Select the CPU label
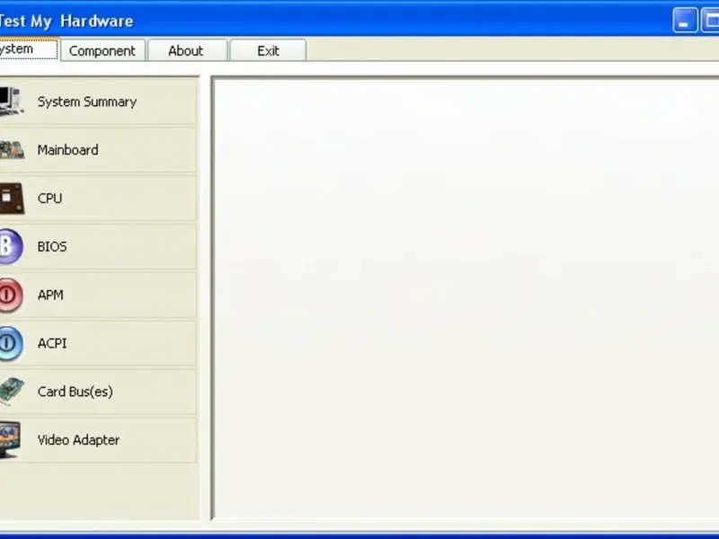Viewport: 719px width, 539px height. click(x=49, y=199)
